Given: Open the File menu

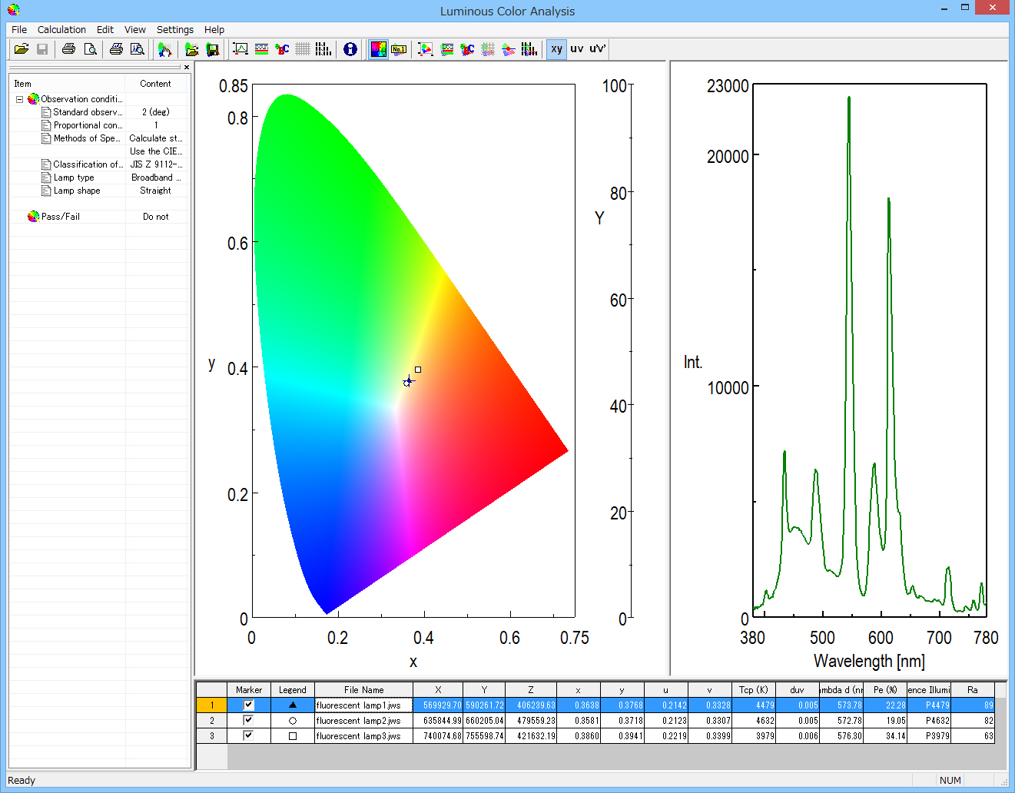Looking at the screenshot, I should (18, 29).
